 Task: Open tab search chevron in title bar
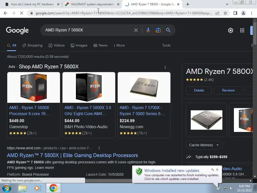tap(227, 4)
